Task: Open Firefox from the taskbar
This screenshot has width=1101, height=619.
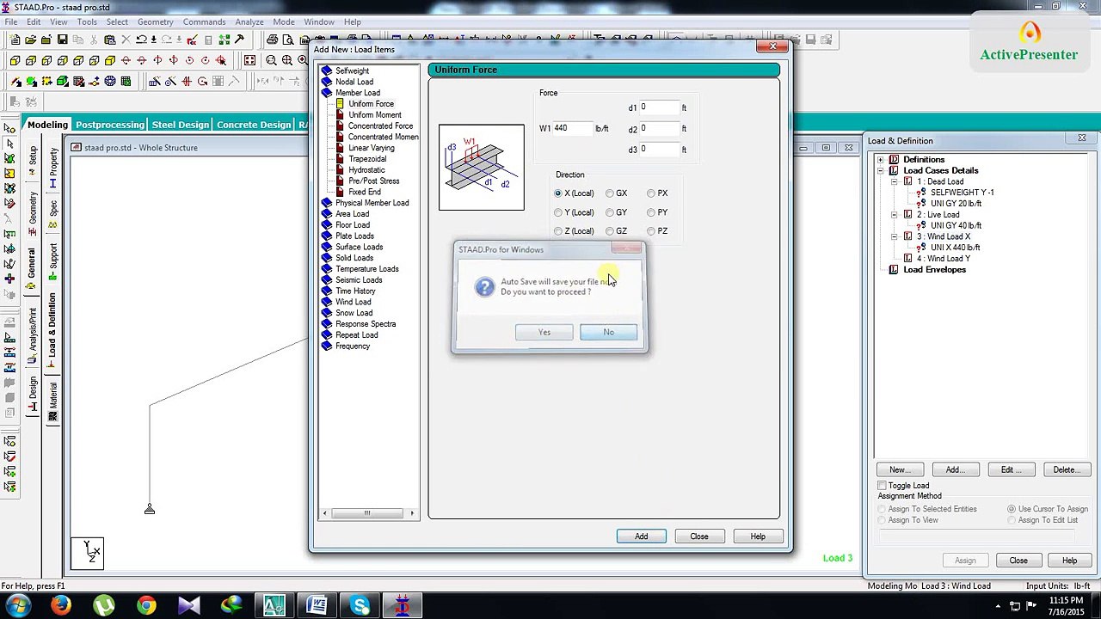Action: click(60, 606)
